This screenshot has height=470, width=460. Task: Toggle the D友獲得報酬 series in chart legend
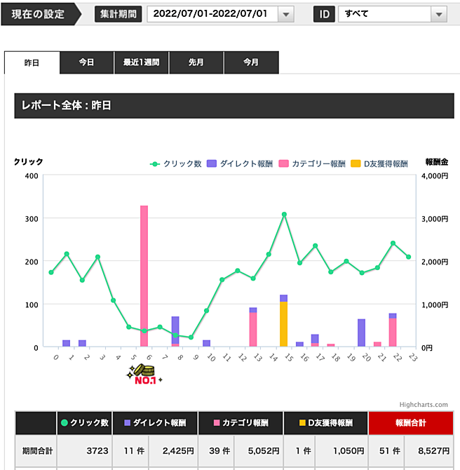(379, 163)
